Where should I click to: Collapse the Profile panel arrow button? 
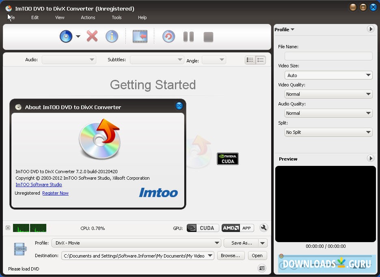(370, 29)
